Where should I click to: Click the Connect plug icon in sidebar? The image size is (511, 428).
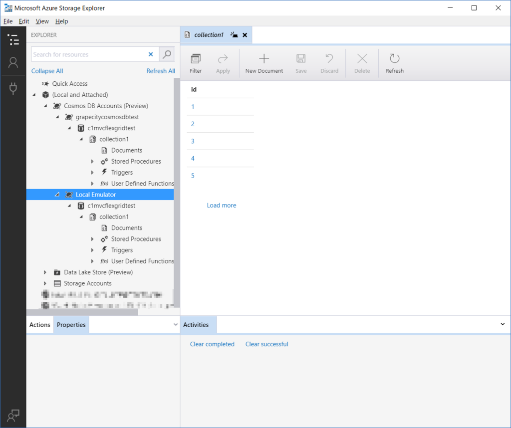coord(13,88)
